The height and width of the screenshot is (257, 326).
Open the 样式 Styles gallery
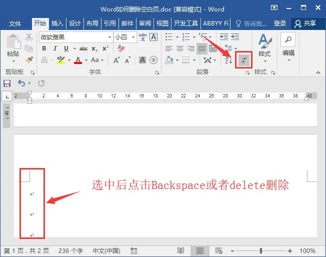[x=264, y=48]
